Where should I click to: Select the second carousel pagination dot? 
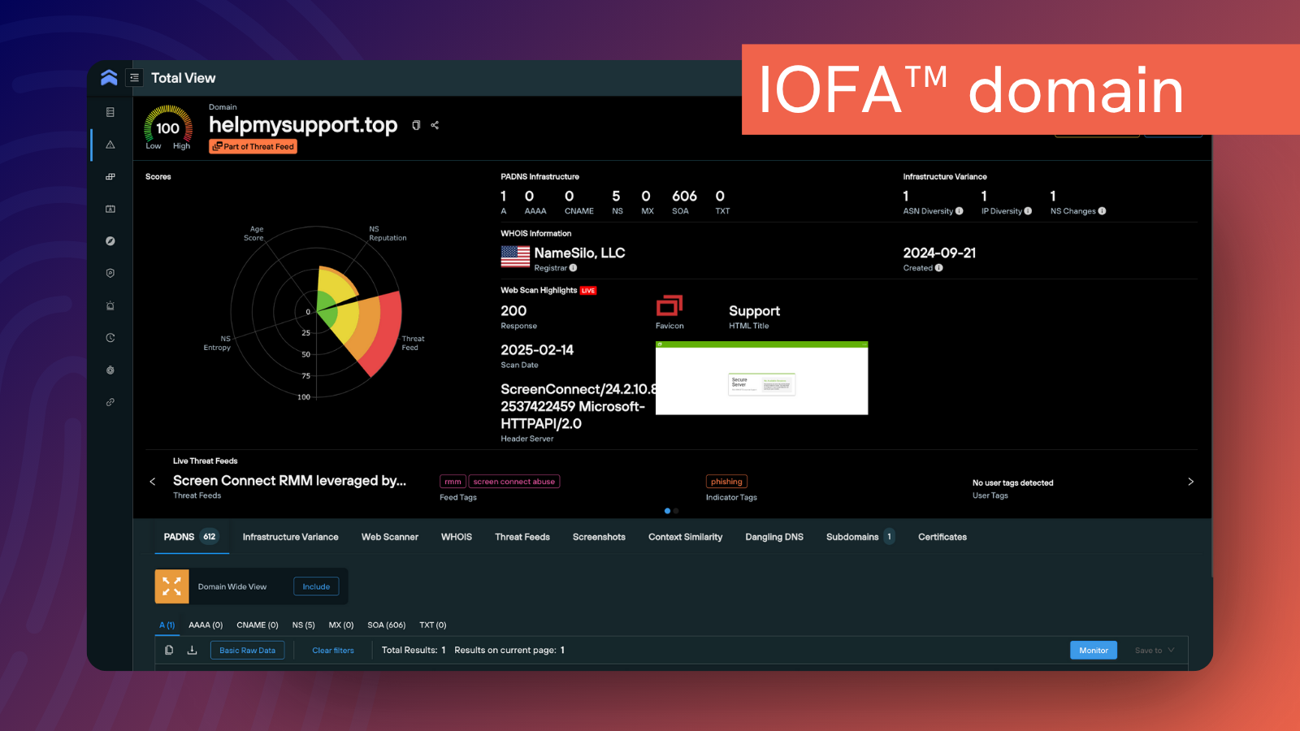[x=676, y=511]
